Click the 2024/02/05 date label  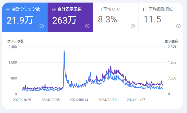tap(50, 100)
